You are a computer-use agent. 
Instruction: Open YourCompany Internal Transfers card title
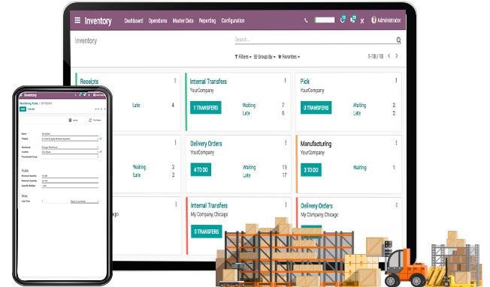[208, 82]
